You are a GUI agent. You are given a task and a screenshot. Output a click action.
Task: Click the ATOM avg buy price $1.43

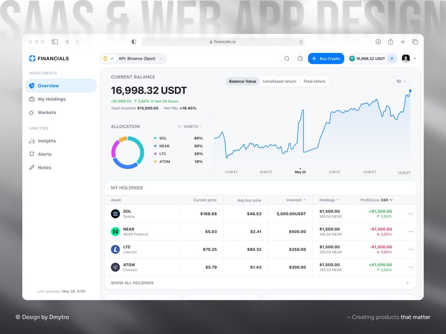(256, 267)
